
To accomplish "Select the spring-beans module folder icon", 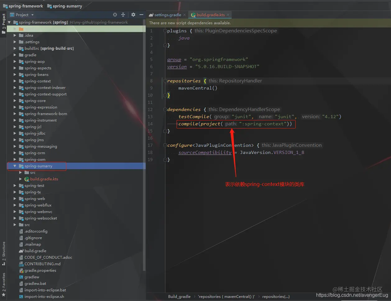I will pyautogui.click(x=21, y=75).
